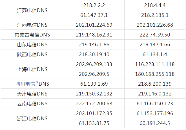Click the 218.2.2.2 address cell
Viewport: 186px width, 130px height.
pos(94,5)
